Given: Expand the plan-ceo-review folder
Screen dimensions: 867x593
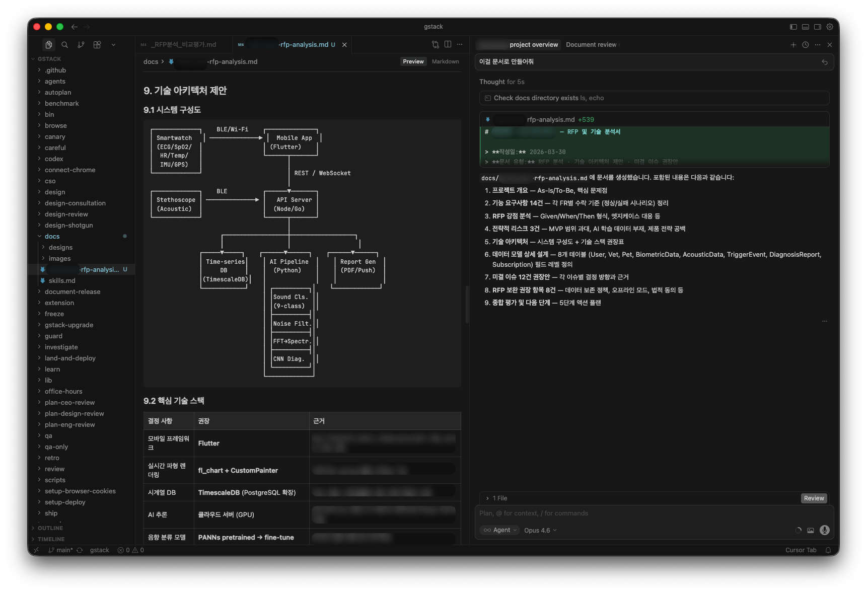Looking at the screenshot, I should click(x=81, y=403).
